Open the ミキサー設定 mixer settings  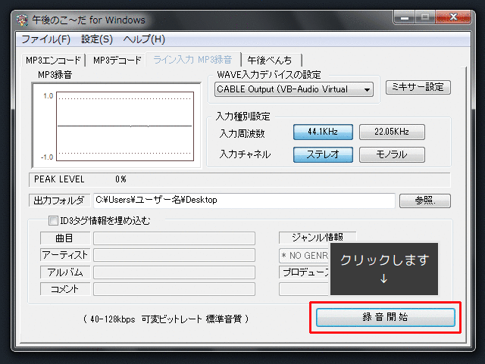coord(418,88)
